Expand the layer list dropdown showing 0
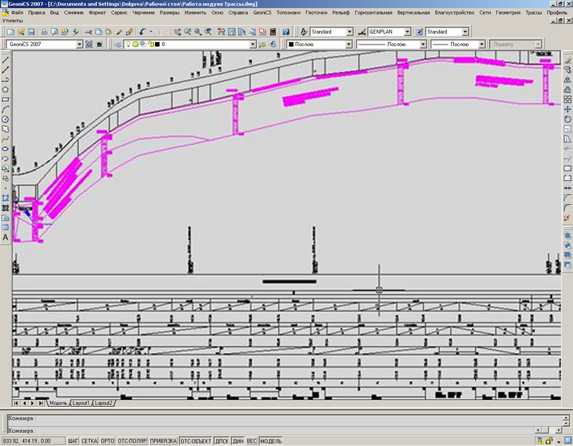The width and height of the screenshot is (573, 446). coord(253,44)
